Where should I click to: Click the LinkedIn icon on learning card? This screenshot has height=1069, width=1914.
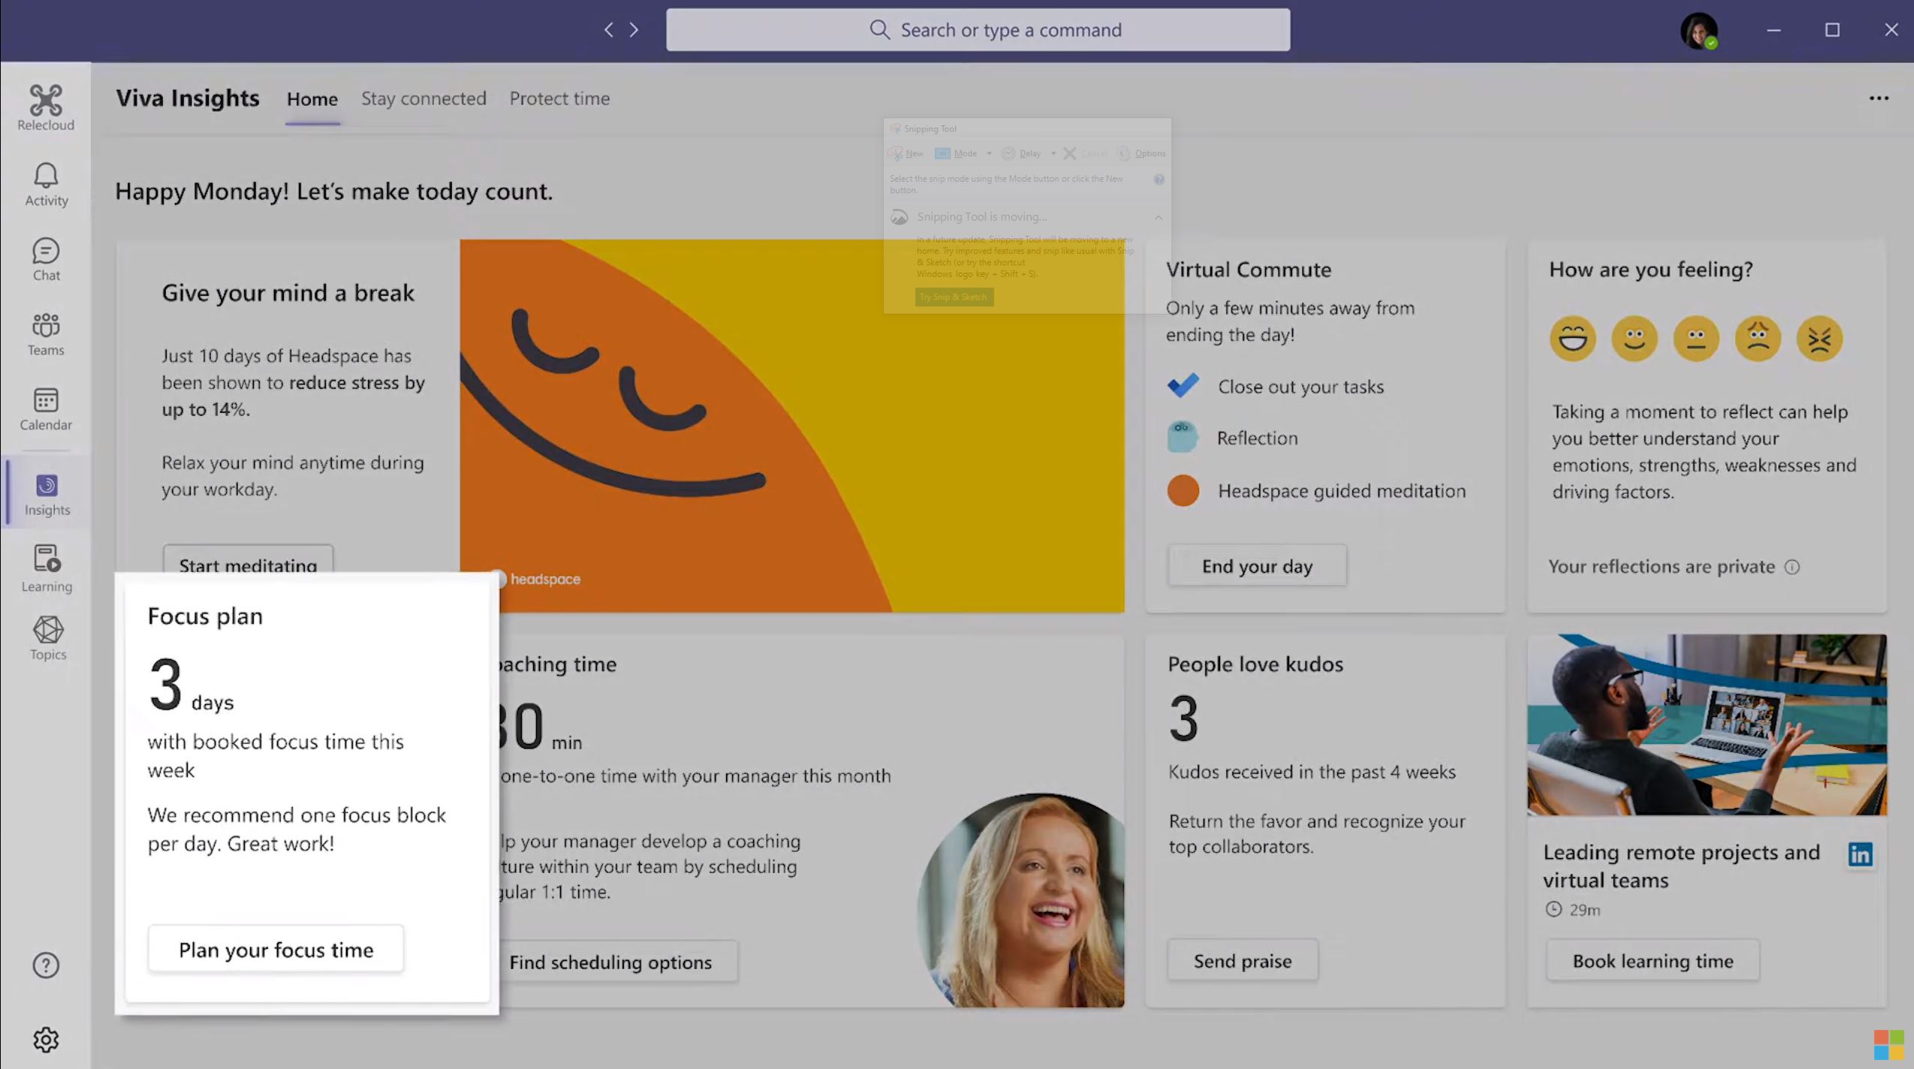coord(1860,854)
